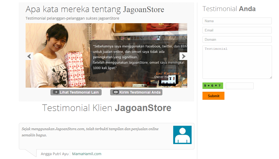Viewport: 279px width, 159px height.
Task: Click into the Testimonial text area
Action: tap(237, 62)
